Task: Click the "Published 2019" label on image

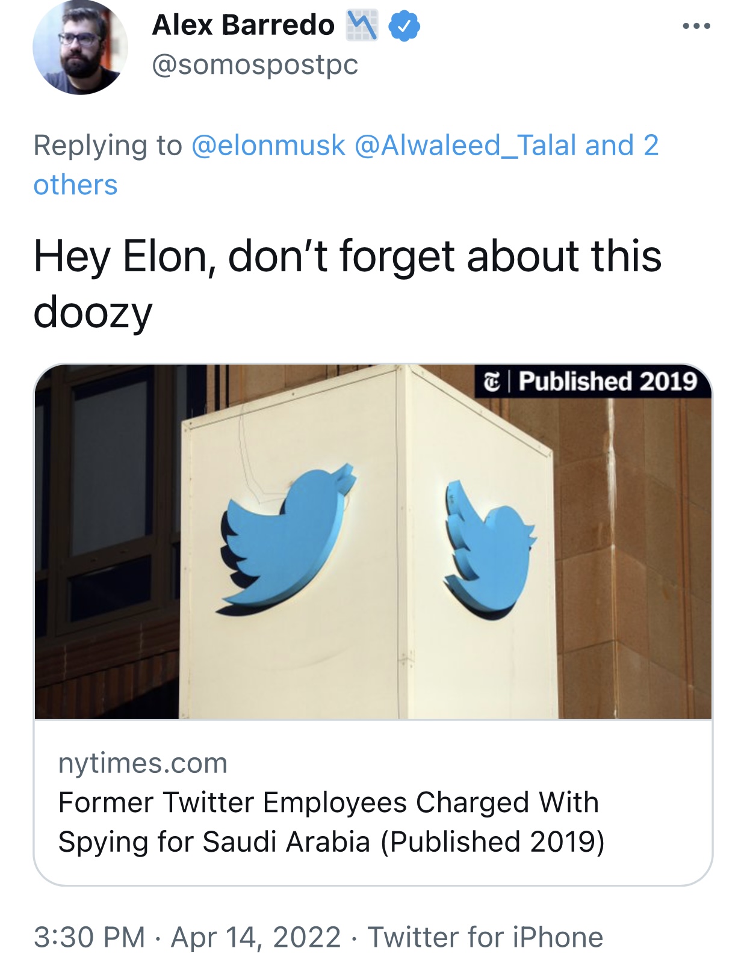Action: point(608,381)
